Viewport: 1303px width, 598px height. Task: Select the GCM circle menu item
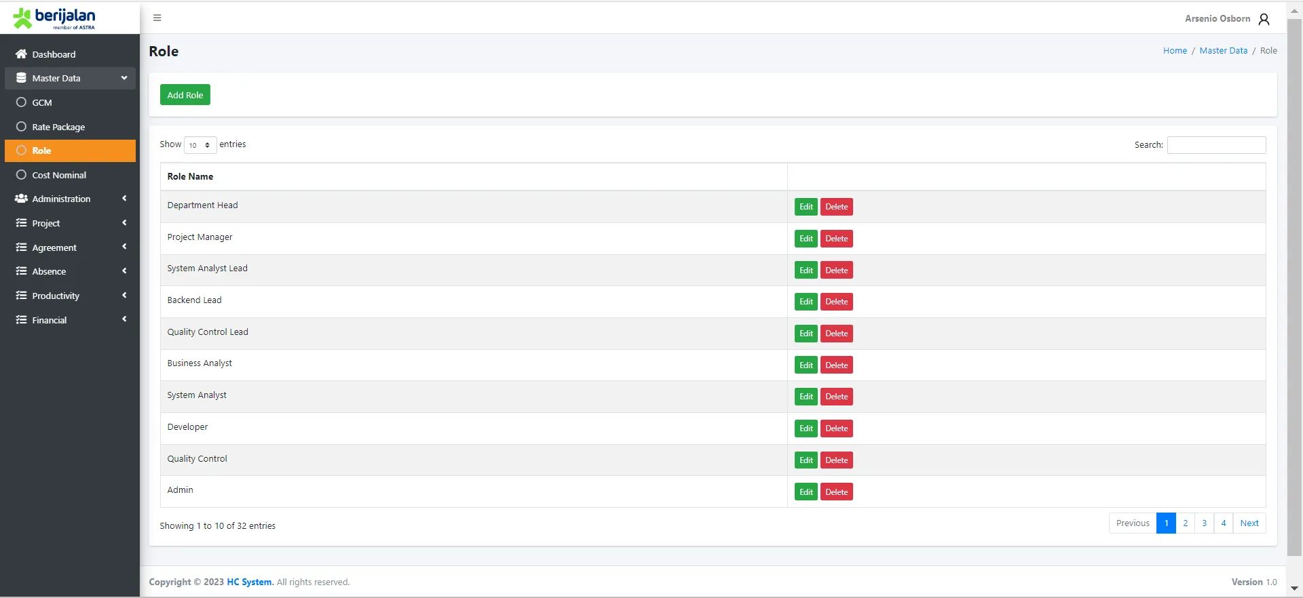point(21,102)
